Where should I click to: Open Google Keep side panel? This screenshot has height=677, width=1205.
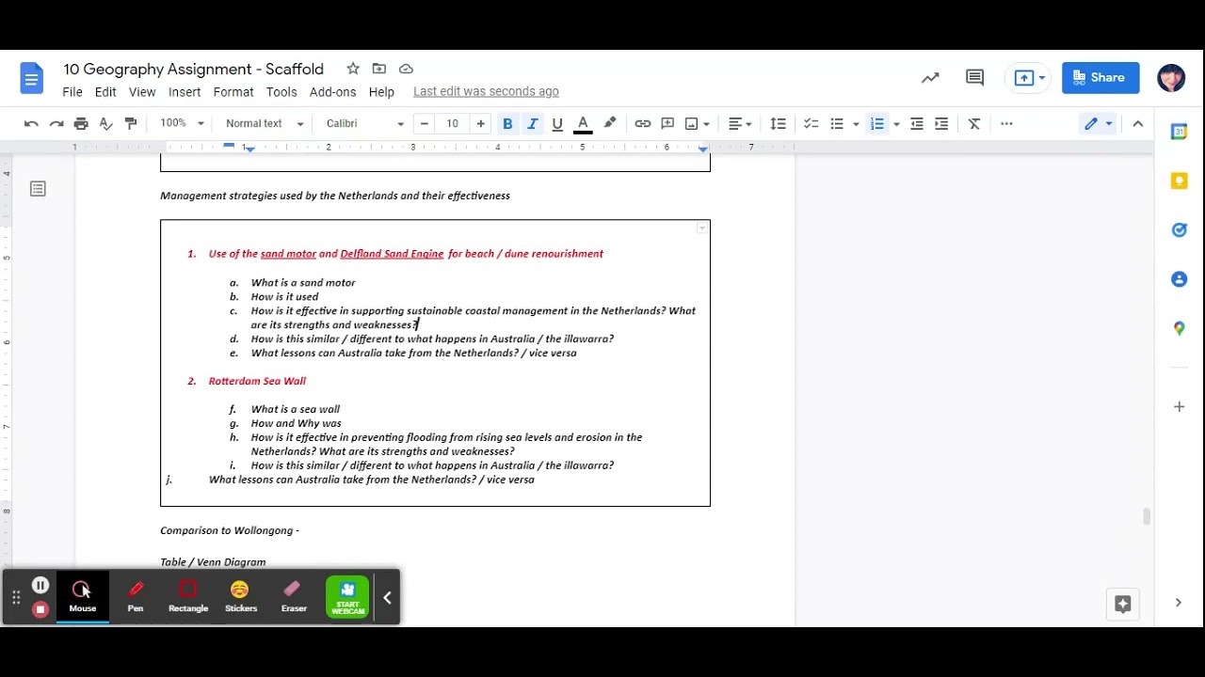1179,181
